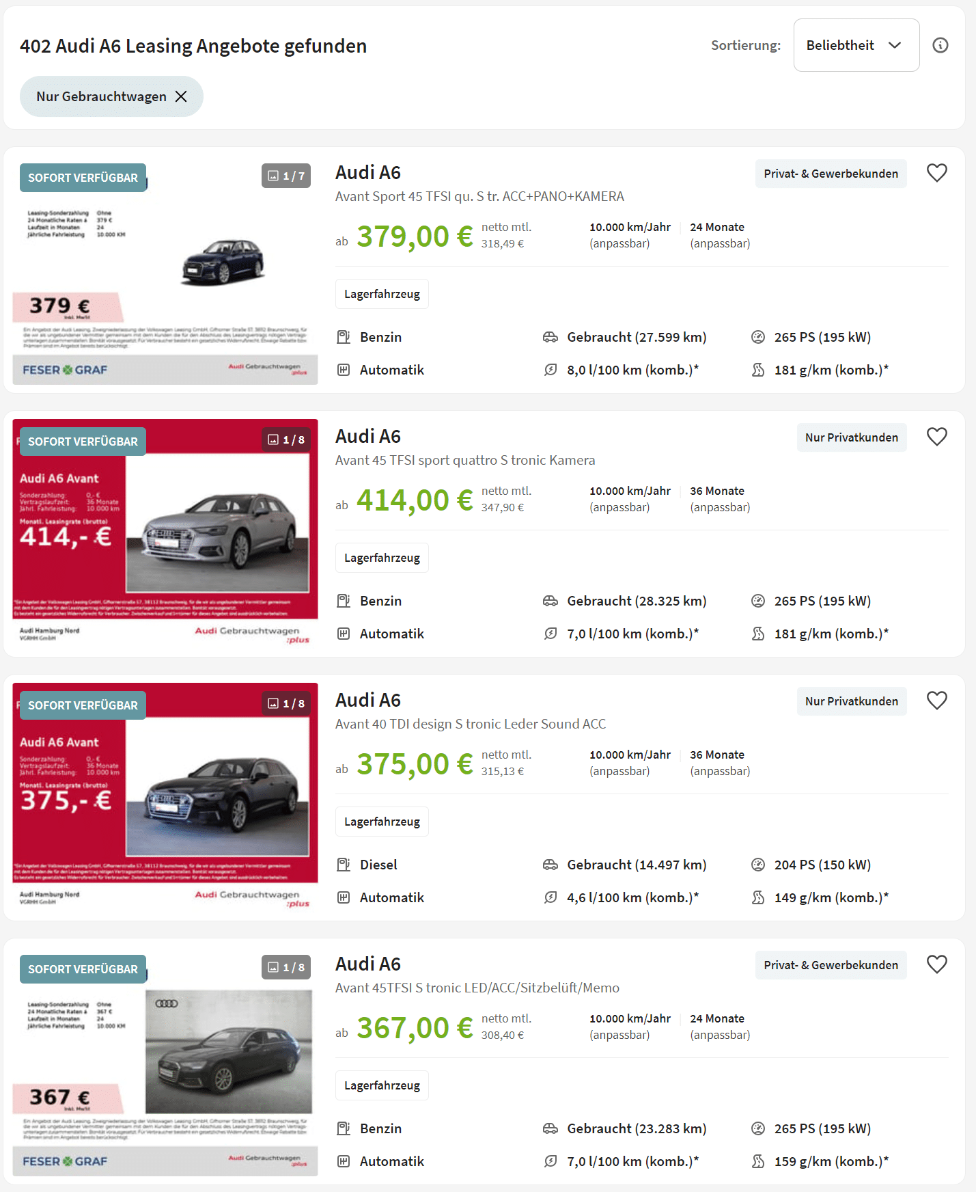This screenshot has height=1192, width=976.
Task: Favorite the 367,00 € Audi A6 offer
Action: [x=936, y=964]
